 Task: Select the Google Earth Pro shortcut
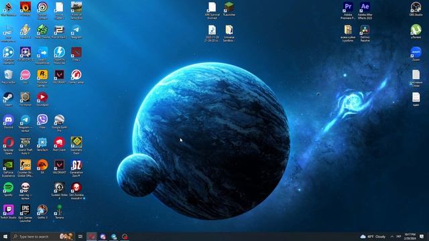click(x=60, y=123)
